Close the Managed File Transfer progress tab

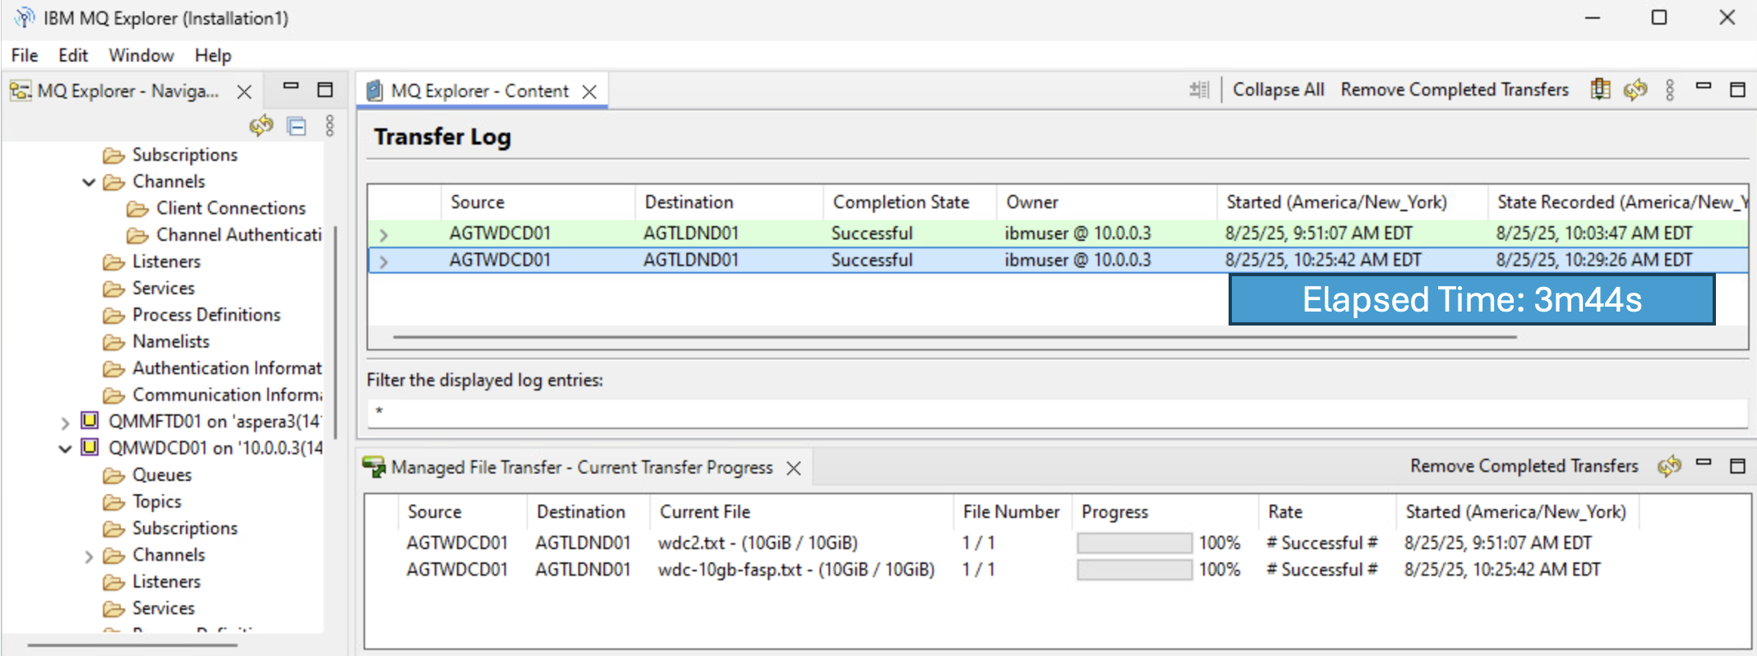click(793, 468)
